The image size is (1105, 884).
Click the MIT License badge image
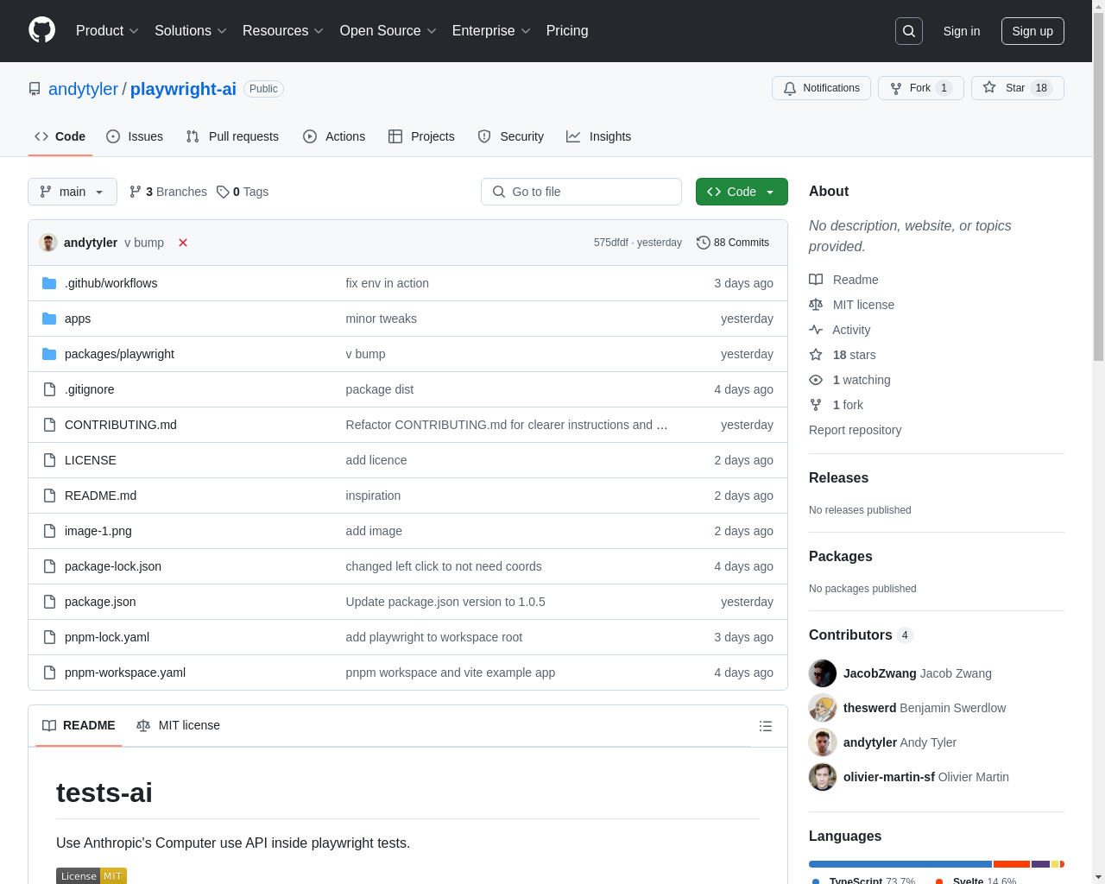tap(92, 875)
